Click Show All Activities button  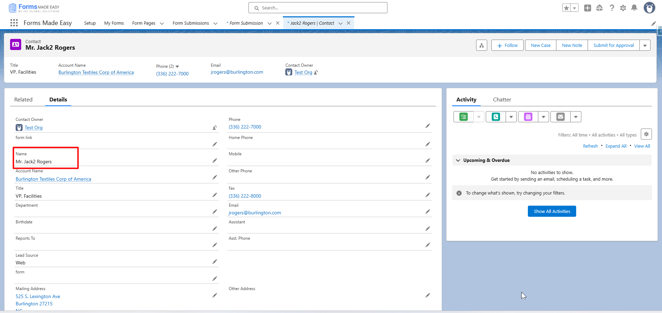(552, 211)
